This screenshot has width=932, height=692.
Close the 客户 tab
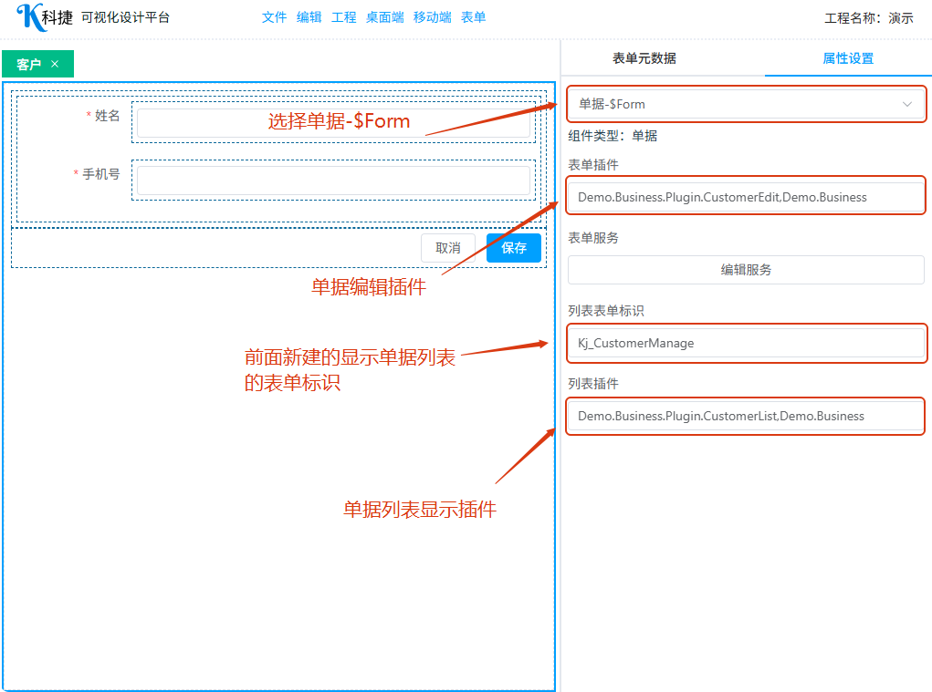55,64
